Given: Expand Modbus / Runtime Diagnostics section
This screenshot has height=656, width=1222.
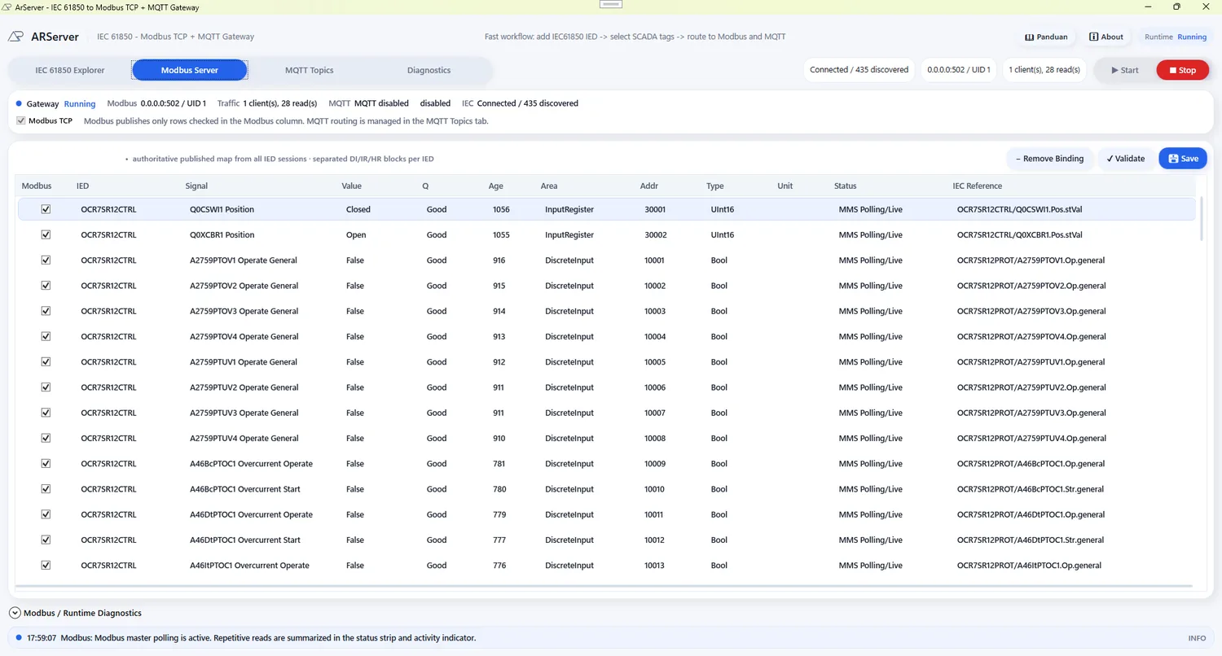Looking at the screenshot, I should coord(15,613).
